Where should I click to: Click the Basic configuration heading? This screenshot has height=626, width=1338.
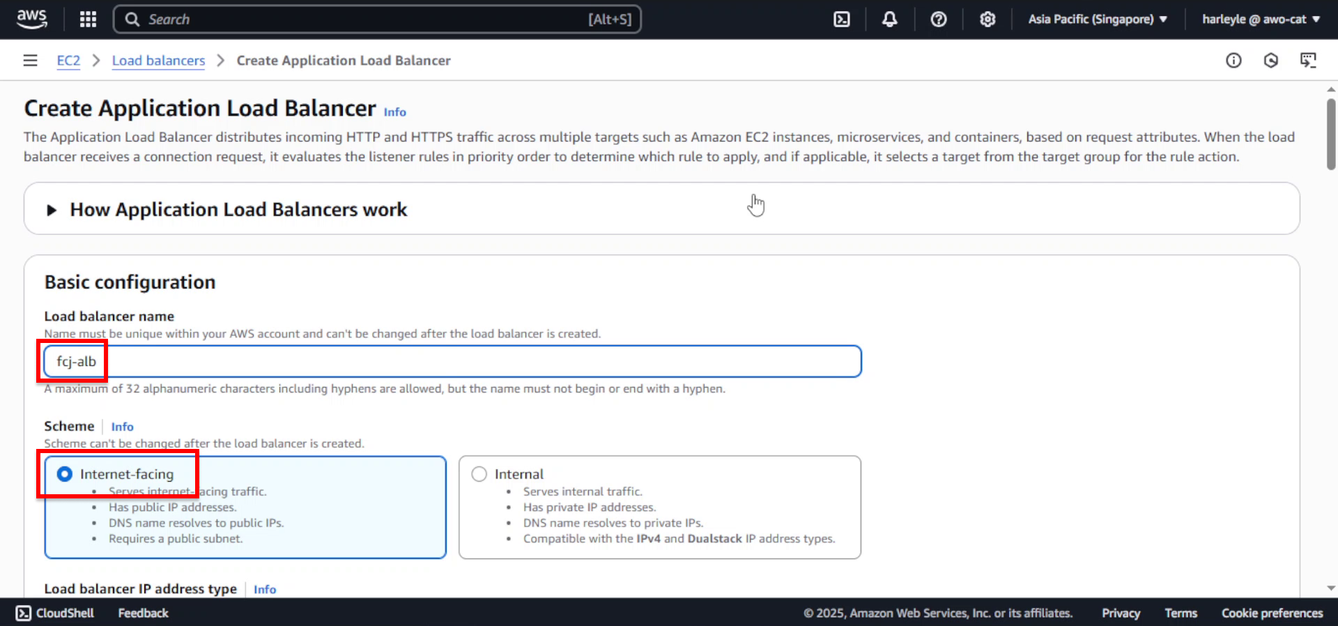click(130, 282)
